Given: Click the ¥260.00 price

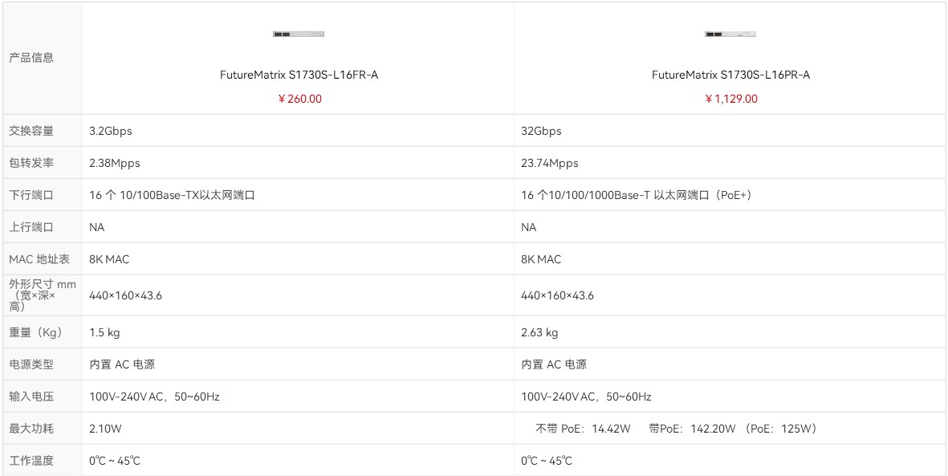Looking at the screenshot, I should [299, 99].
